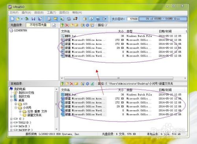Click the burn disc image icon
197x144 pixels.
(x=75, y=19)
